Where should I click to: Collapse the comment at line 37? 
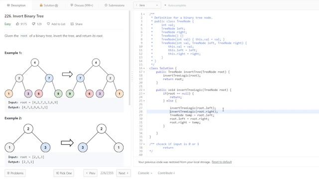click(144, 144)
